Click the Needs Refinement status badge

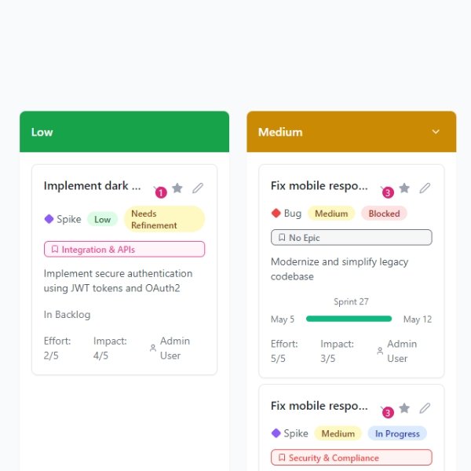[164, 219]
